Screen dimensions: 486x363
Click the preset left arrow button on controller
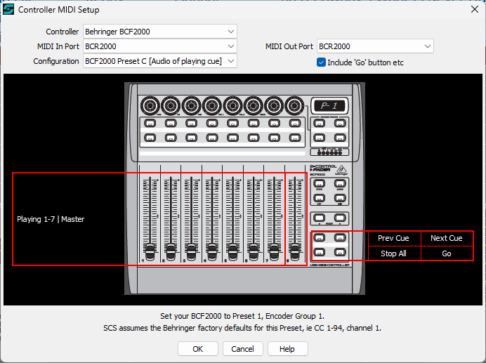pos(320,218)
